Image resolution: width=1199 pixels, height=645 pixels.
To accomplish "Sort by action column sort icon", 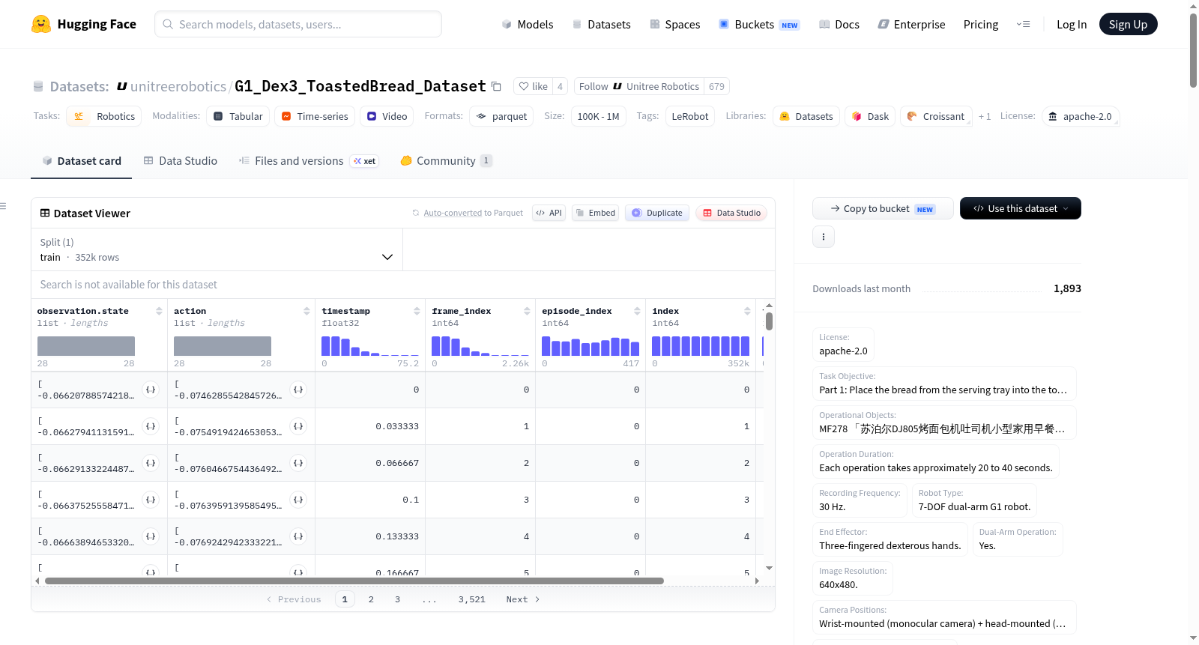I will tap(306, 311).
